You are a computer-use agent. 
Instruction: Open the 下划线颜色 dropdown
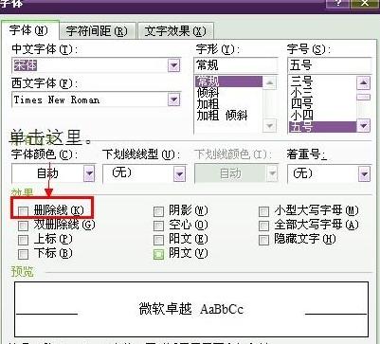coord(272,173)
